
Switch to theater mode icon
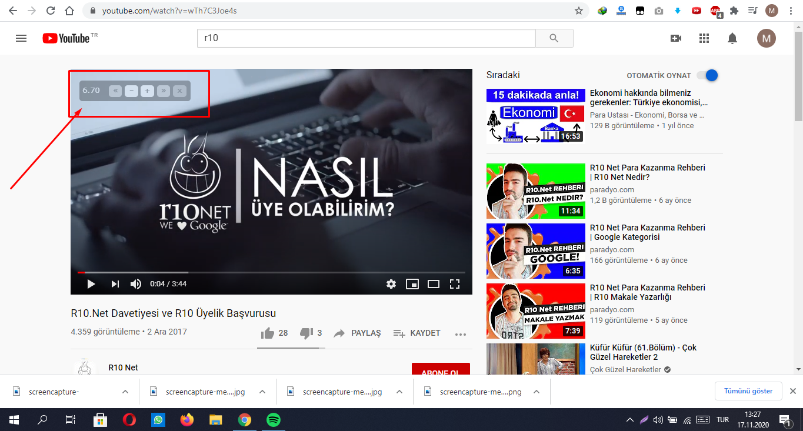[434, 284]
